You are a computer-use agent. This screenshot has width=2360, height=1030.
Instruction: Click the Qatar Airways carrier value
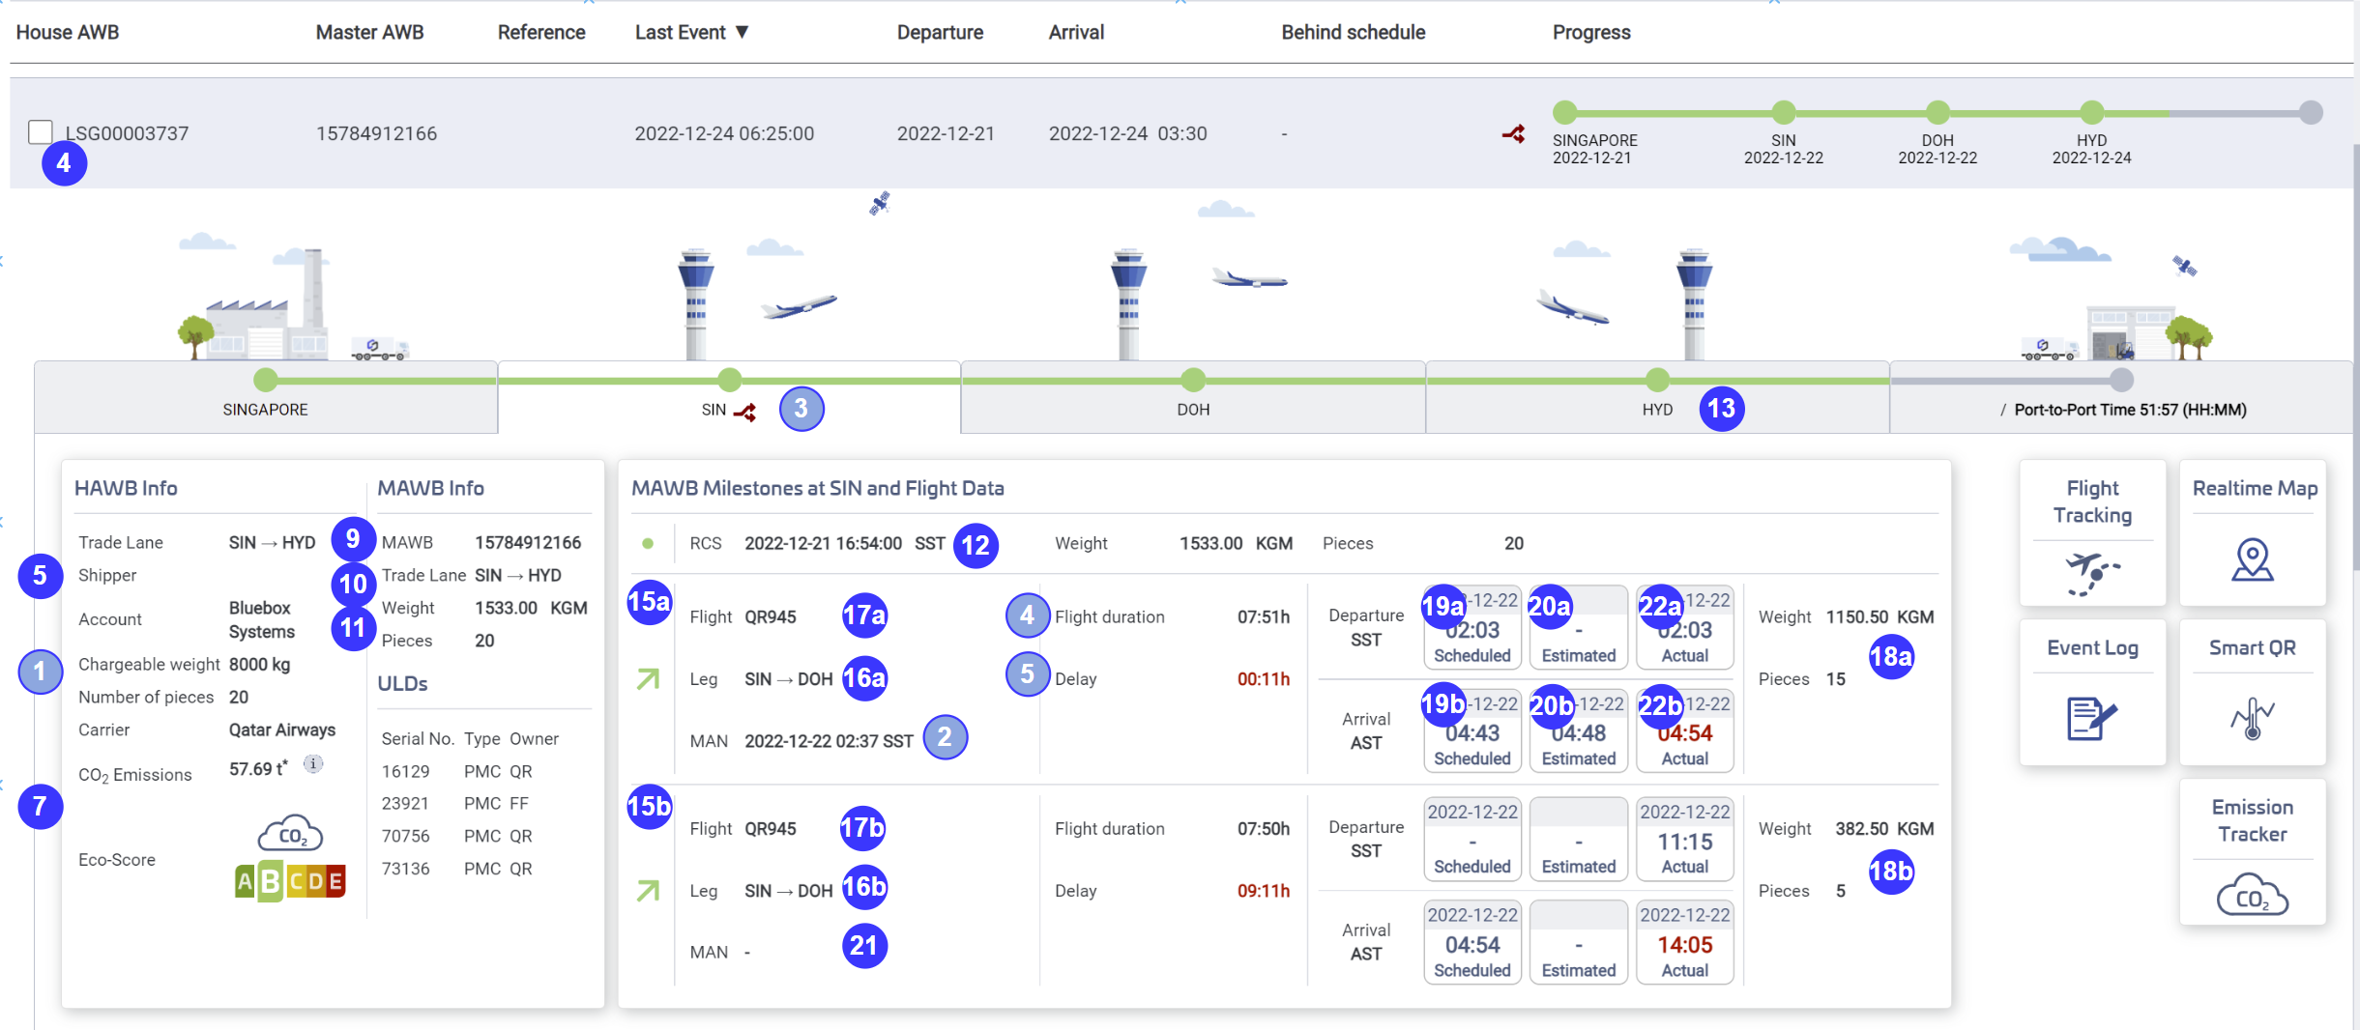tap(281, 730)
